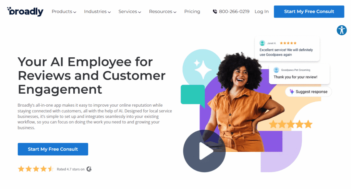Click the Suggest response pill
Image resolution: width=351 pixels, height=189 pixels.
pyautogui.click(x=308, y=92)
